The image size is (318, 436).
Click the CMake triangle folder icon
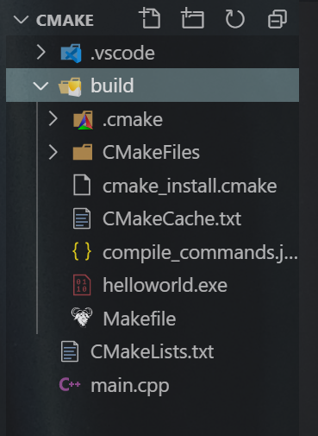coord(83,120)
